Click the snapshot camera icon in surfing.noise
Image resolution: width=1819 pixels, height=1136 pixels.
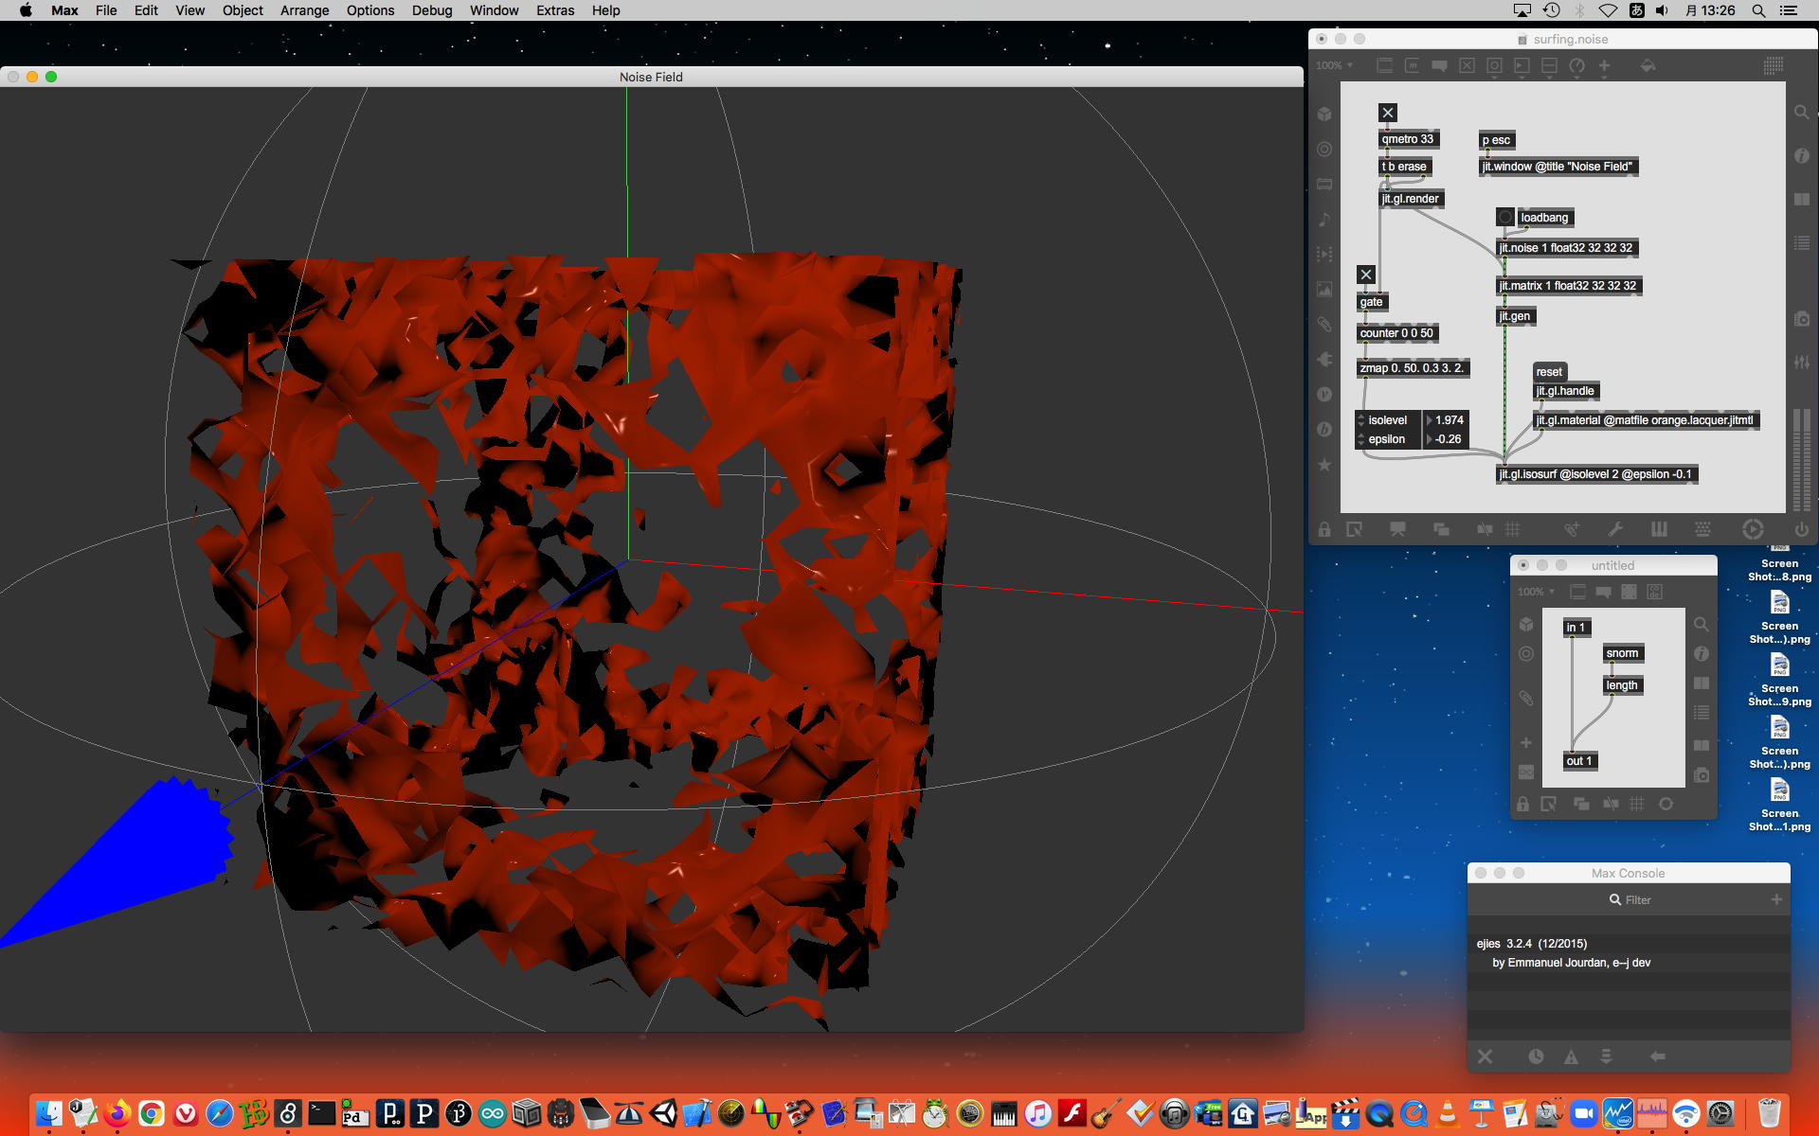pos(1802,320)
